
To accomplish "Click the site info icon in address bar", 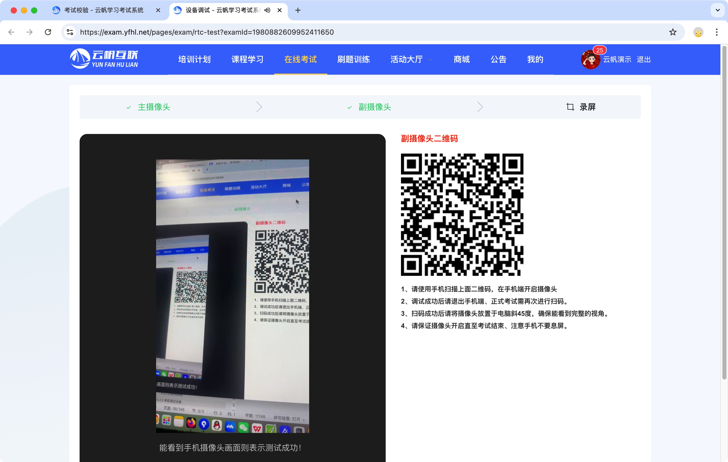I will click(x=70, y=32).
